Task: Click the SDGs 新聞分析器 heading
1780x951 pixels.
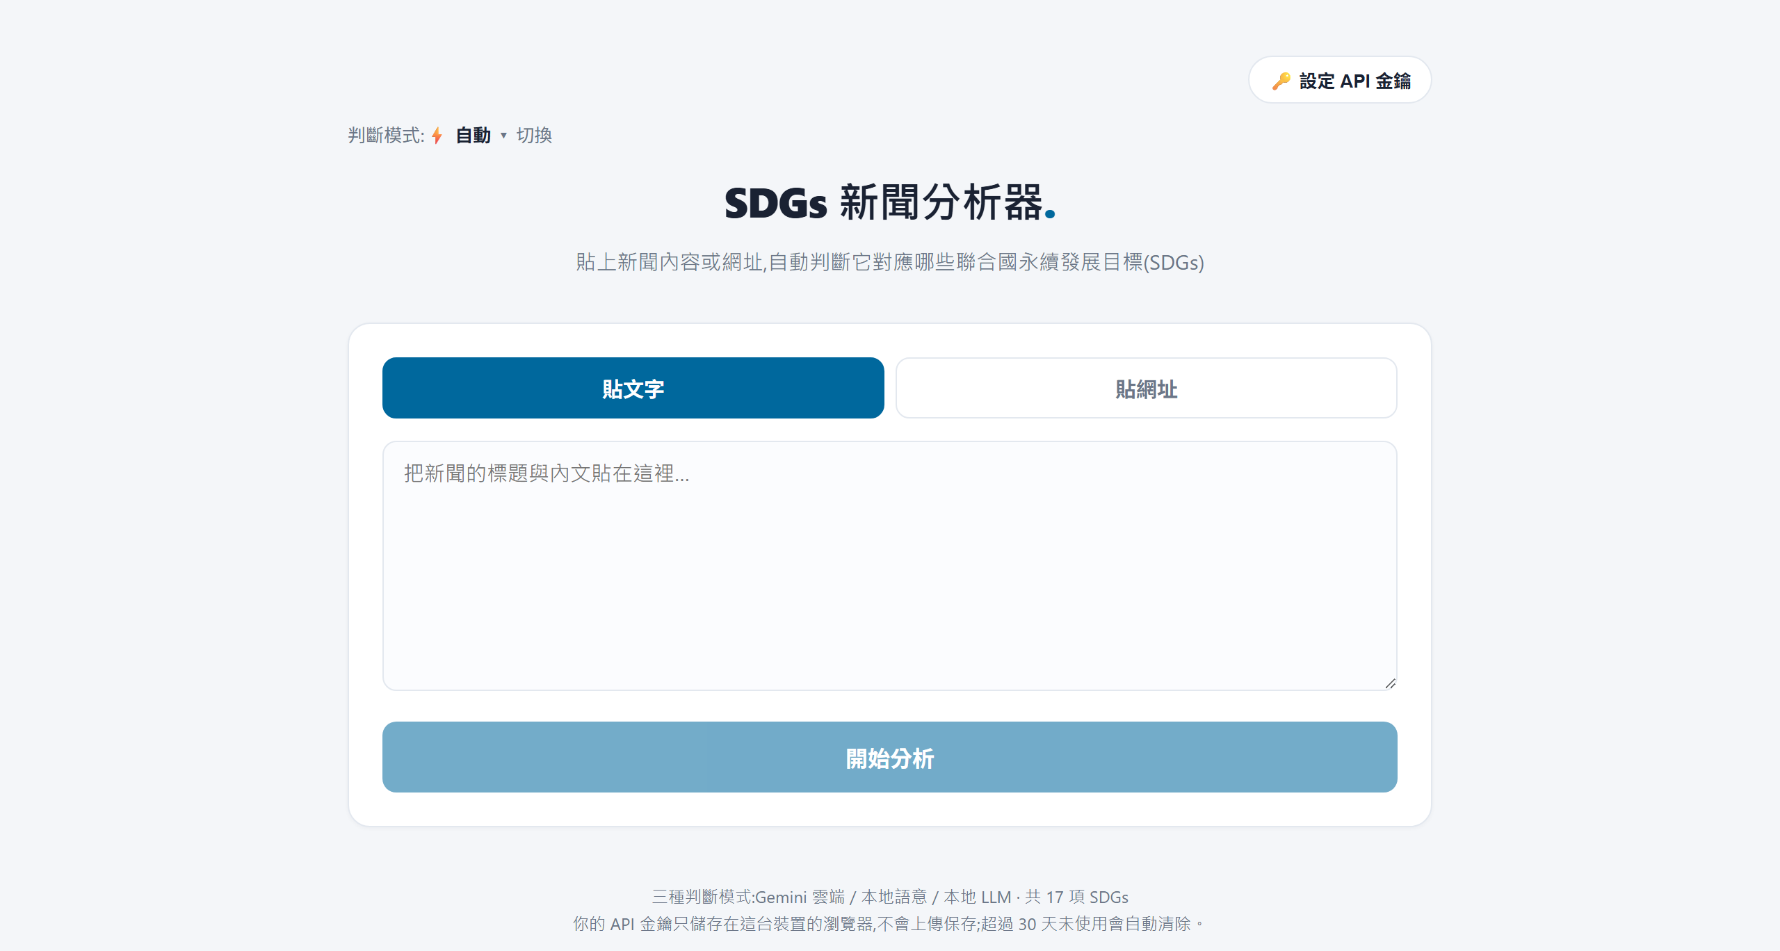Action: (x=889, y=203)
